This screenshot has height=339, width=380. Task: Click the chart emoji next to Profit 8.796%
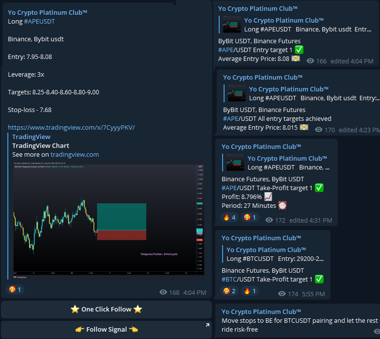point(268,197)
